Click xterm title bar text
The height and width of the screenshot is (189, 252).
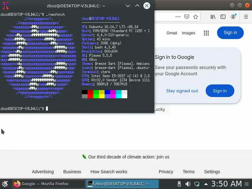pyautogui.click(x=76, y=6)
